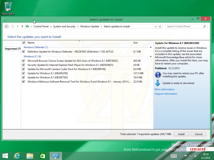The width and height of the screenshot is (214, 160).
Task: Open the address bar history dropdown
Action: (155, 26)
